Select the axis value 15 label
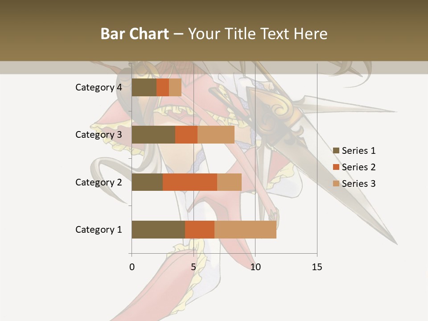 pos(317,267)
